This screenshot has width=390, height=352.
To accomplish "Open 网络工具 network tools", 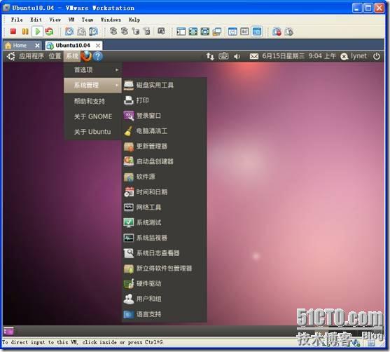I will point(164,208).
